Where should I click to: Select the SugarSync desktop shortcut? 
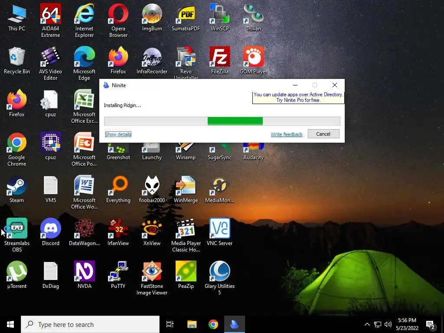tap(220, 152)
